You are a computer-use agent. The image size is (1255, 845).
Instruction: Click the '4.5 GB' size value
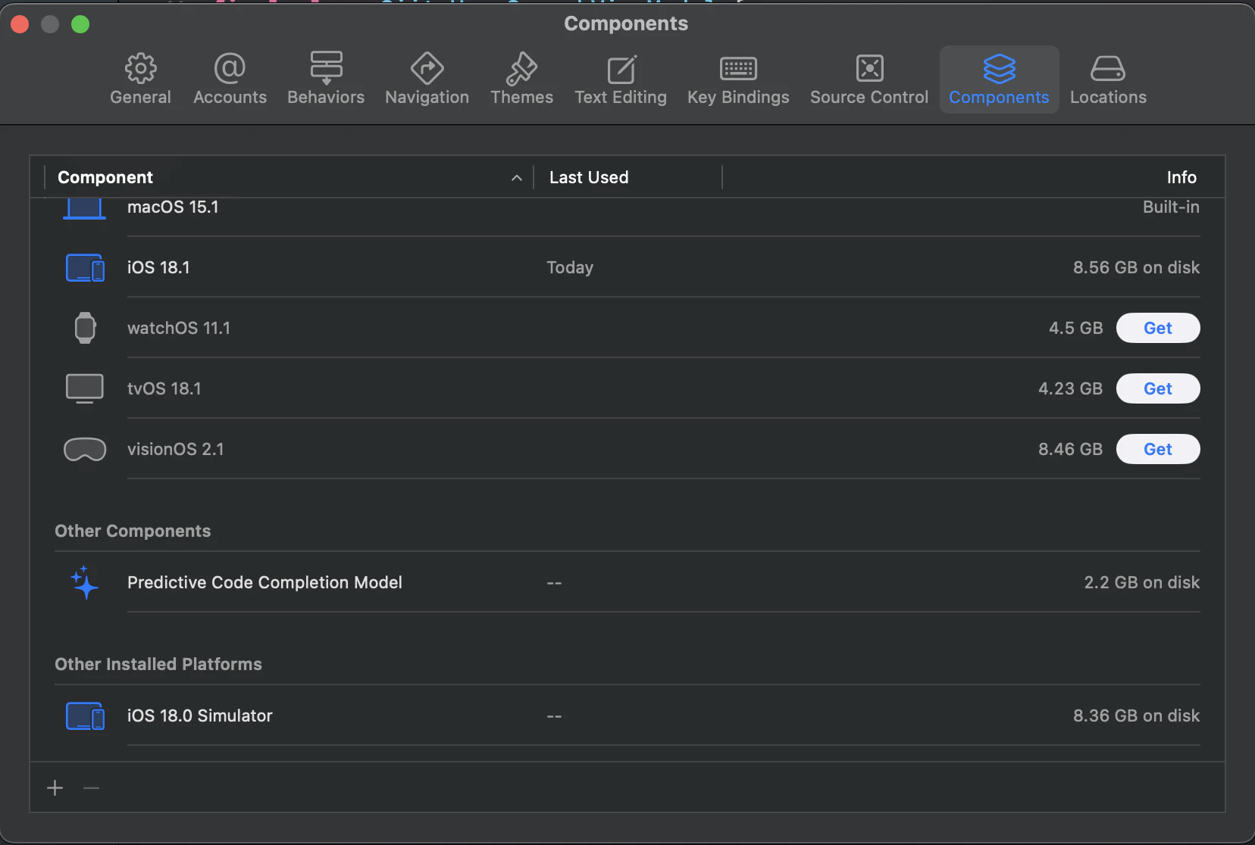point(1075,328)
